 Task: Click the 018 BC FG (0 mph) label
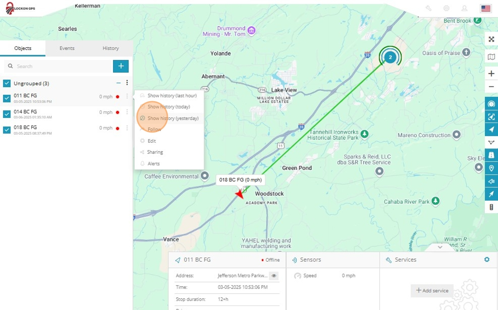241,179
